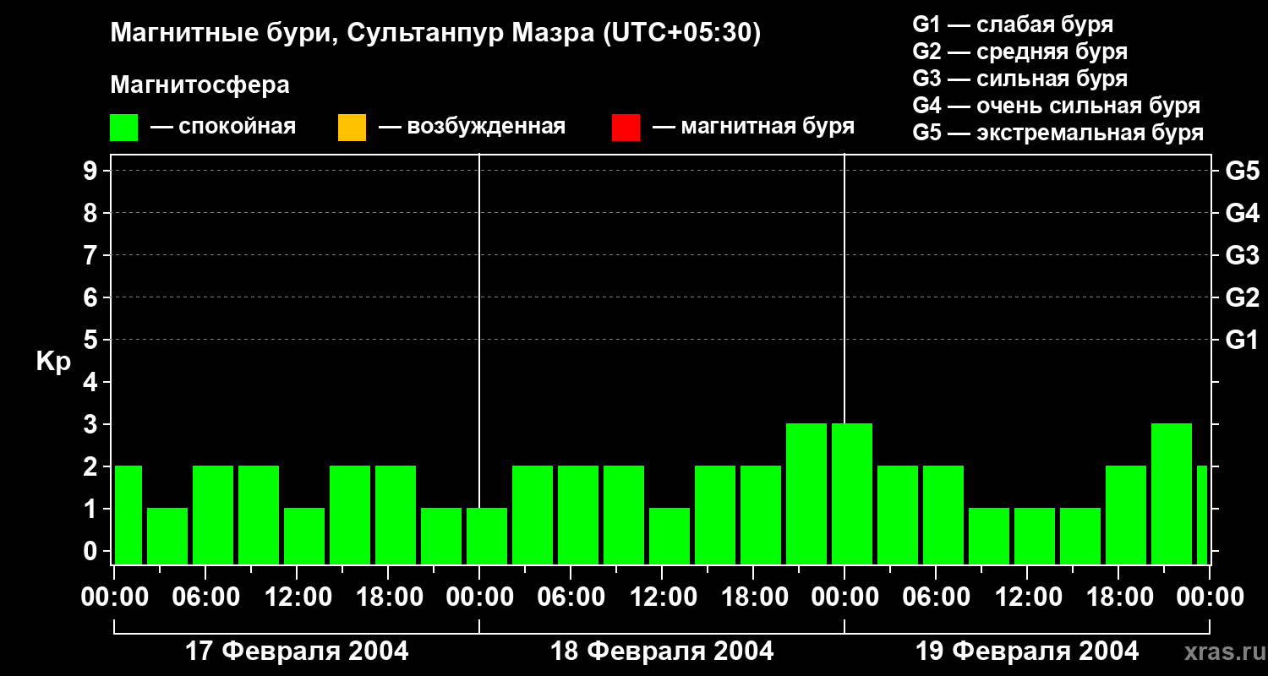Select the Kp 3 bar for 21:00–24:00 on 18 February
The width and height of the screenshot is (1268, 676).
(806, 494)
